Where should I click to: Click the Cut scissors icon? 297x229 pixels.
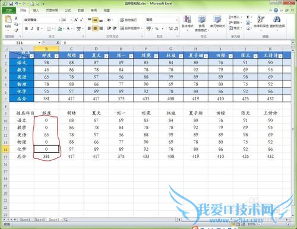coord(16,18)
